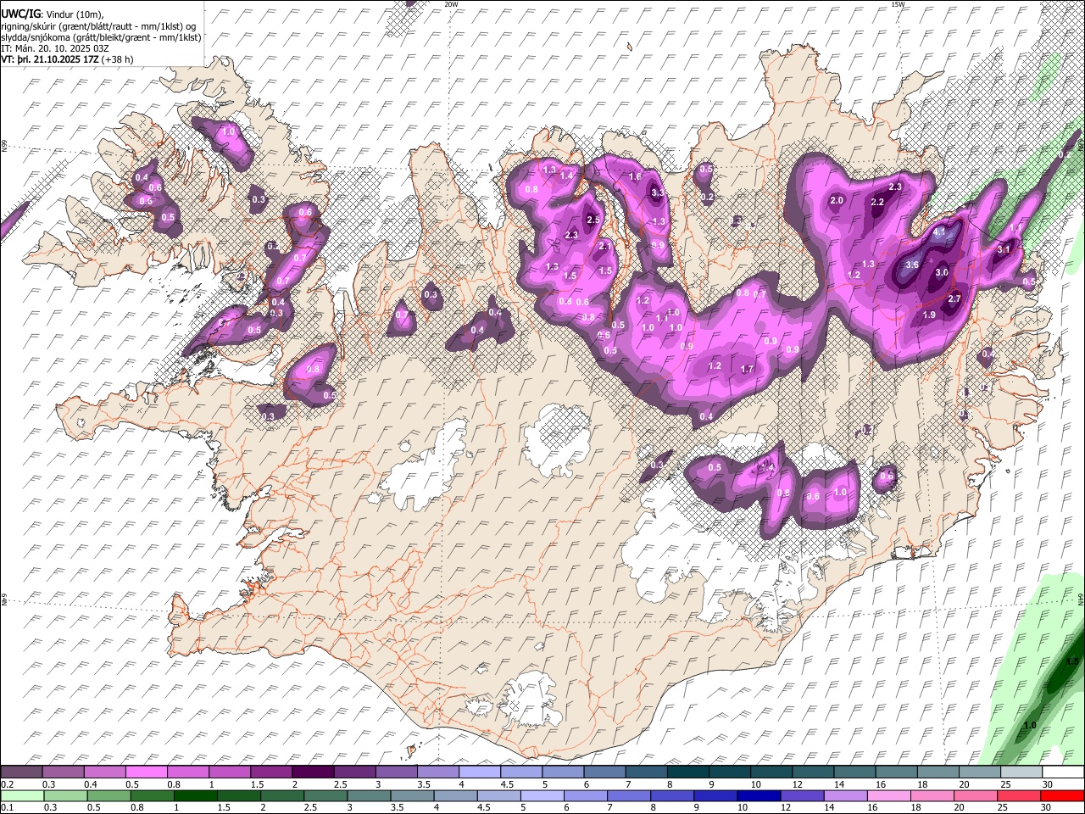The image size is (1085, 814).
Task: Click the '15W' longitude label
Action: click(x=898, y=4)
